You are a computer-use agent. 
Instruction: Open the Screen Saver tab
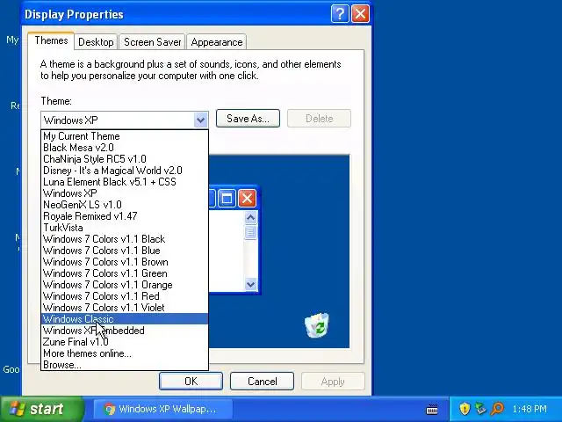pos(152,42)
